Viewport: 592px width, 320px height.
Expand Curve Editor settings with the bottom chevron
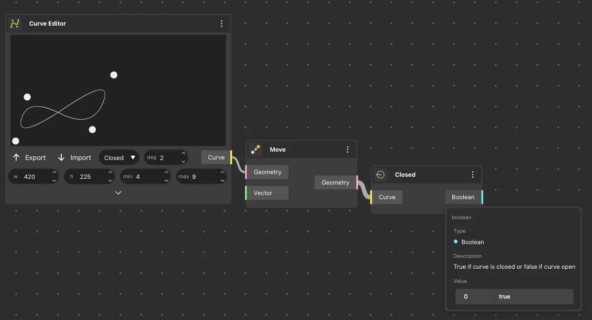click(x=118, y=193)
